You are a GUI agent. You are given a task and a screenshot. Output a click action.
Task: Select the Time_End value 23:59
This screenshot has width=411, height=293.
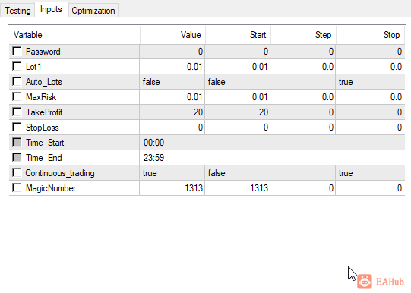tap(272, 158)
